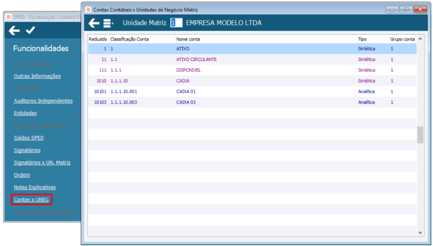This screenshot has height=246, width=433.
Task: Click Analítica type in CAIXA 03 row
Action: (366, 102)
